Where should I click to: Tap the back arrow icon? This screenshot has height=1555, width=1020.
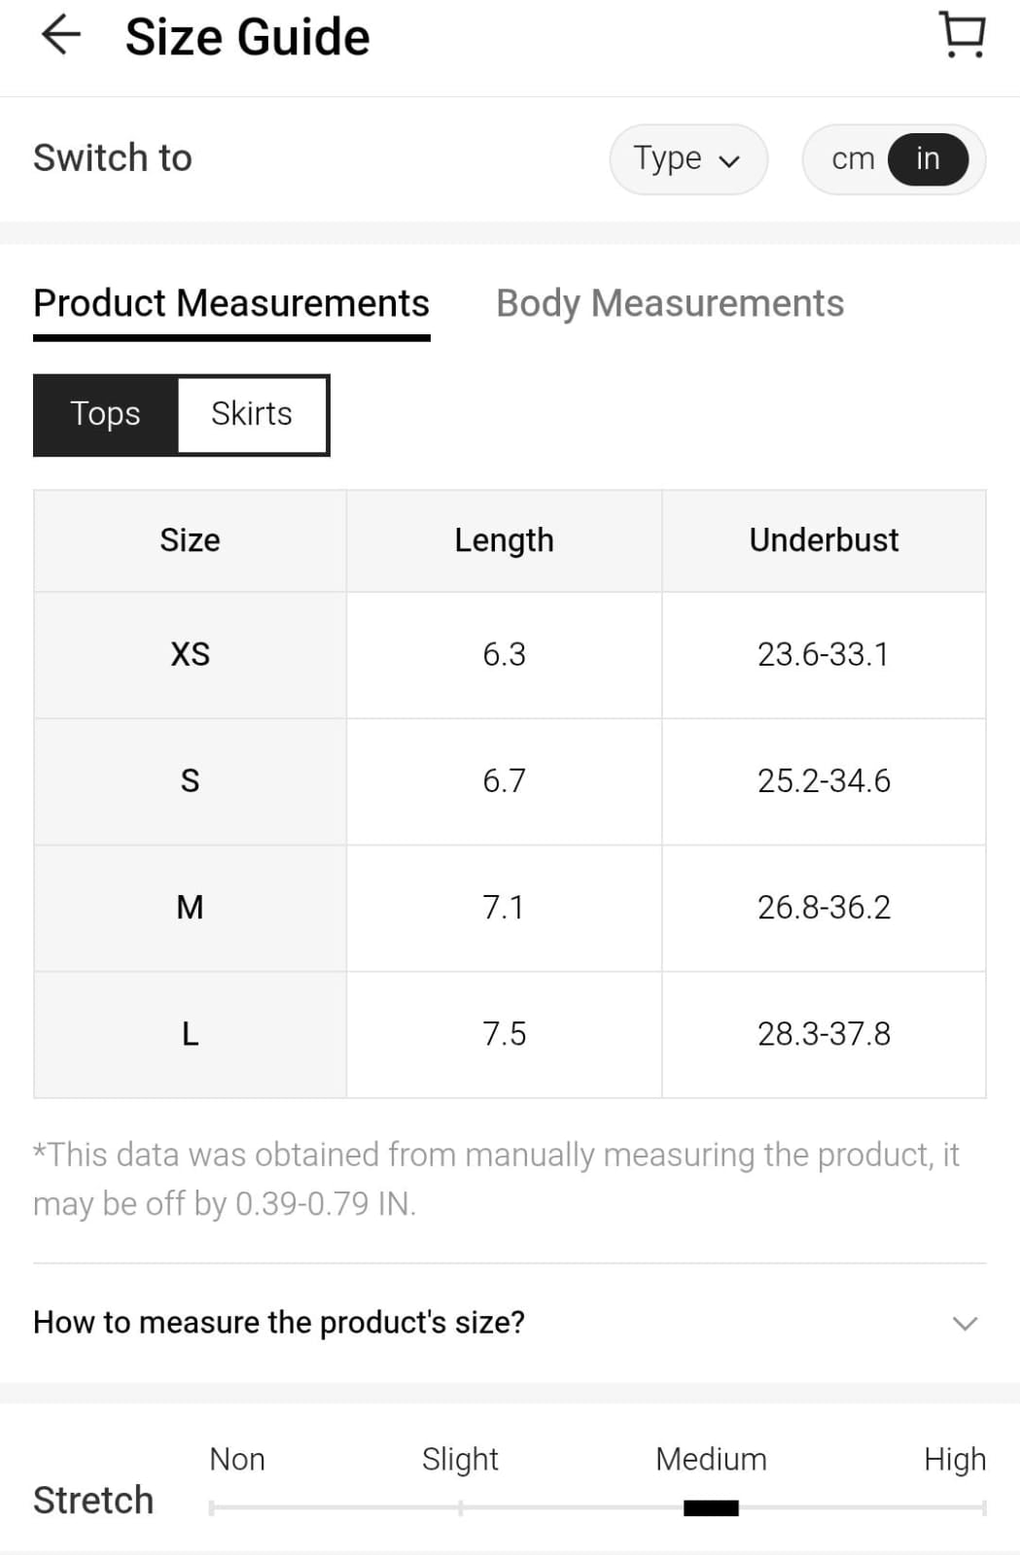tap(60, 36)
